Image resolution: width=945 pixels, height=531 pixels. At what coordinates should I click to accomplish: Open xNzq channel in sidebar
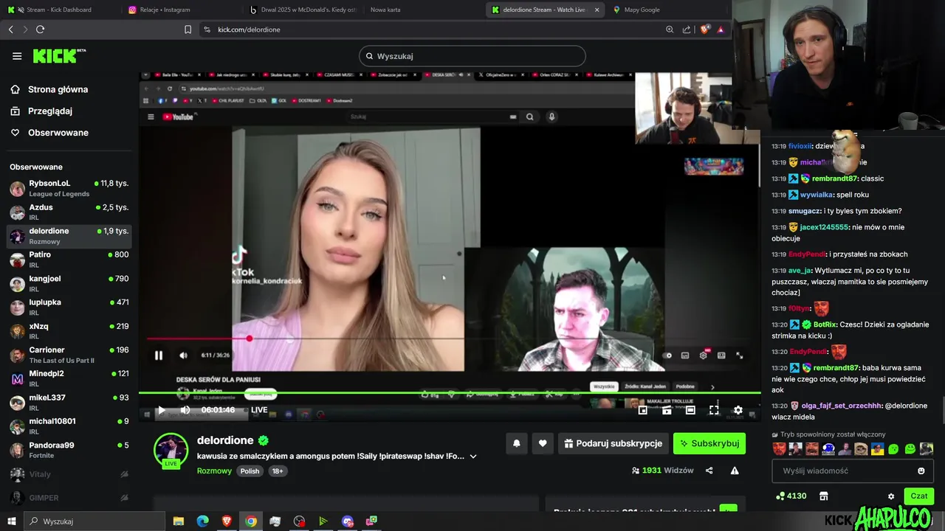69,331
